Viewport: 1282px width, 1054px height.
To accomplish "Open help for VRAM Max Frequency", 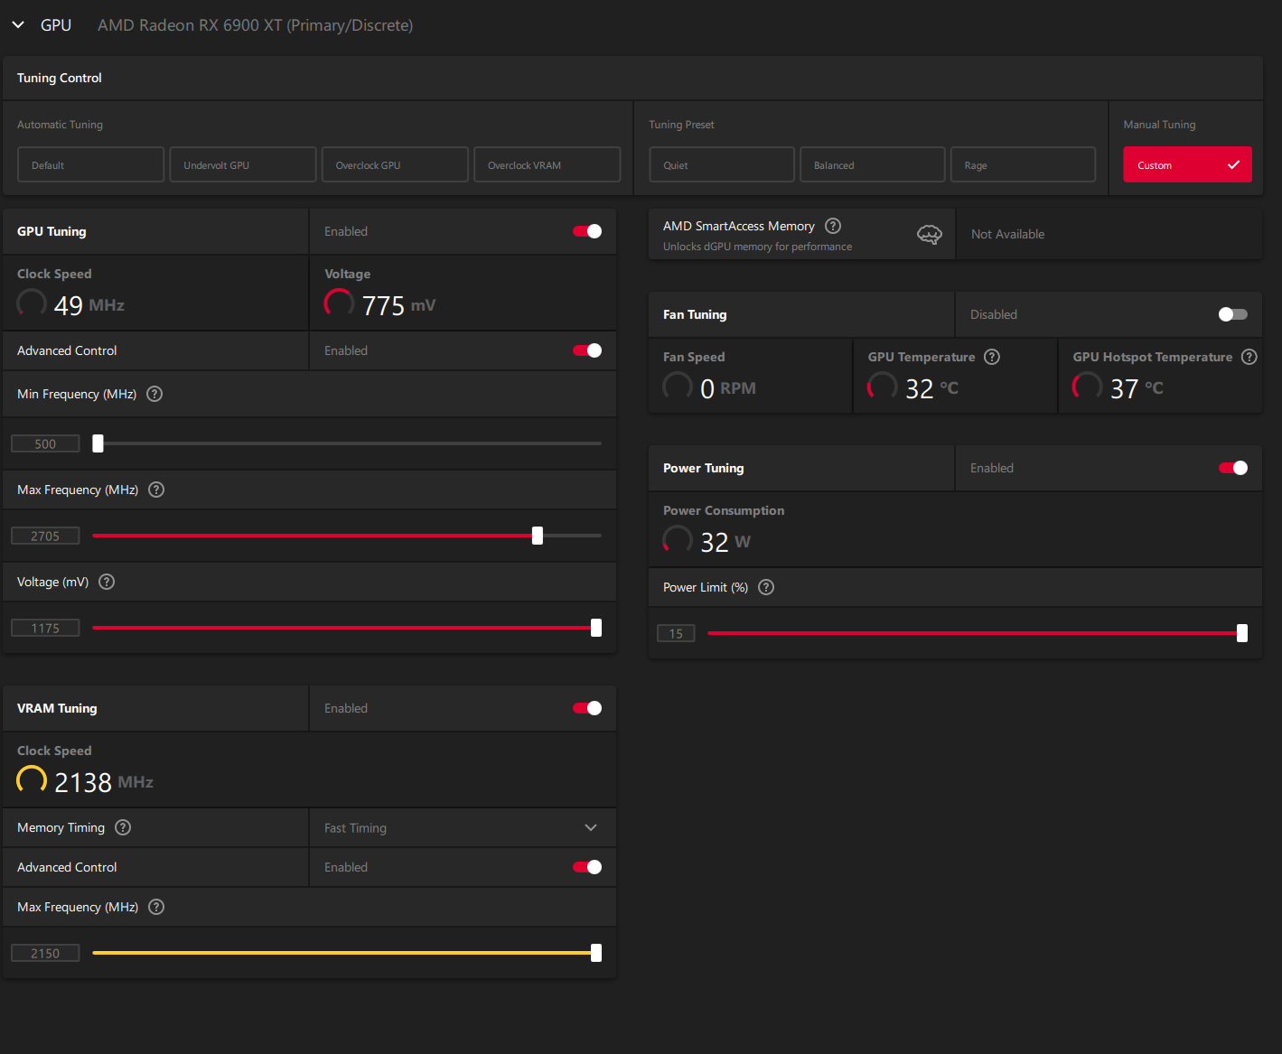I will pyautogui.click(x=156, y=907).
